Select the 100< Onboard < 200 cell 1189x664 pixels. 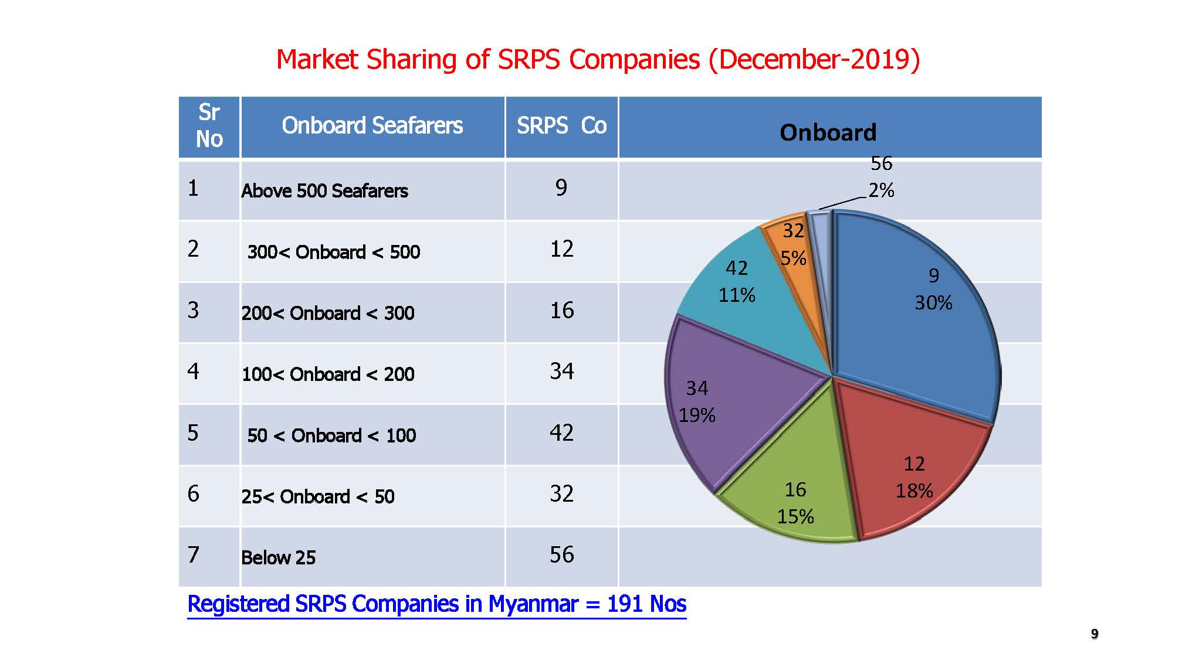click(x=328, y=374)
